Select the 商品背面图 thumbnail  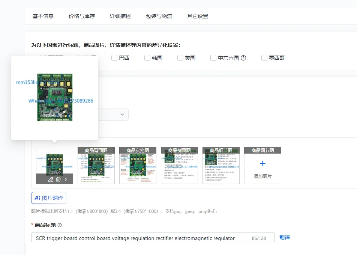tap(96, 165)
